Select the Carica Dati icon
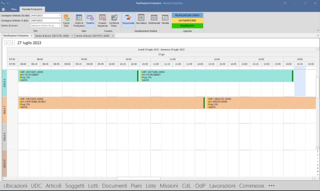This screenshot has height=191, width=320. (x=66, y=20)
